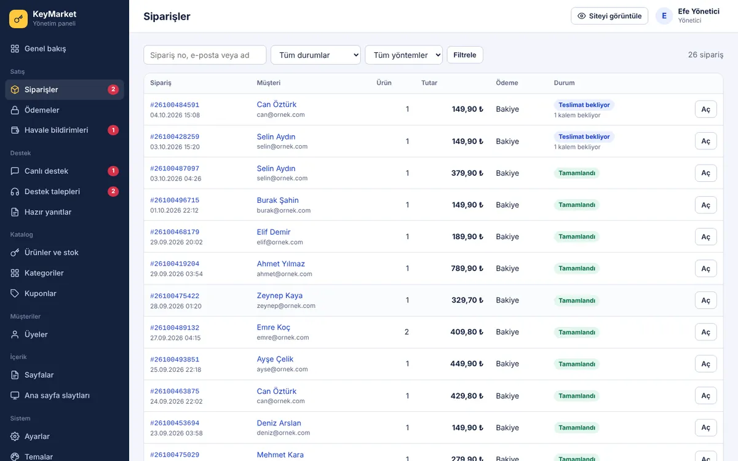Click the Siparişler box icon in sidebar
The width and height of the screenshot is (738, 461).
point(15,90)
